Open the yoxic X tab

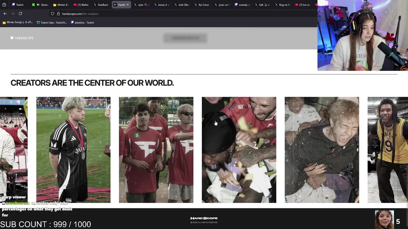(x=222, y=5)
